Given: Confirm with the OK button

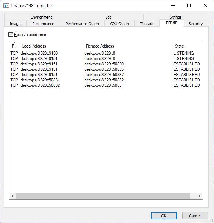Looking at the screenshot, I should pos(164,216).
